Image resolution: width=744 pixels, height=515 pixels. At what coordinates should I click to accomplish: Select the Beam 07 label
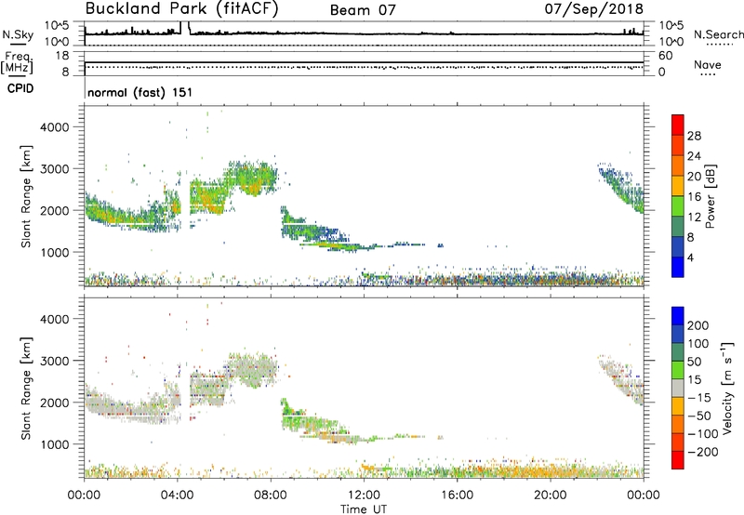point(363,10)
